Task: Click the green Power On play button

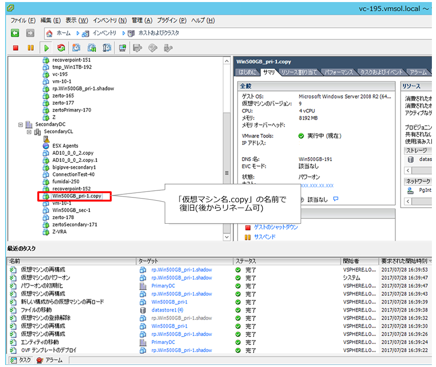Action: (x=46, y=48)
